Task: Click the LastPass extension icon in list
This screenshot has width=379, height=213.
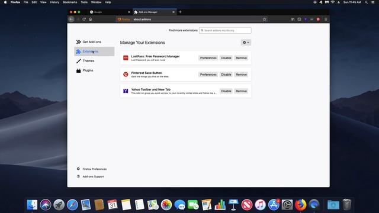Action: pos(126,58)
